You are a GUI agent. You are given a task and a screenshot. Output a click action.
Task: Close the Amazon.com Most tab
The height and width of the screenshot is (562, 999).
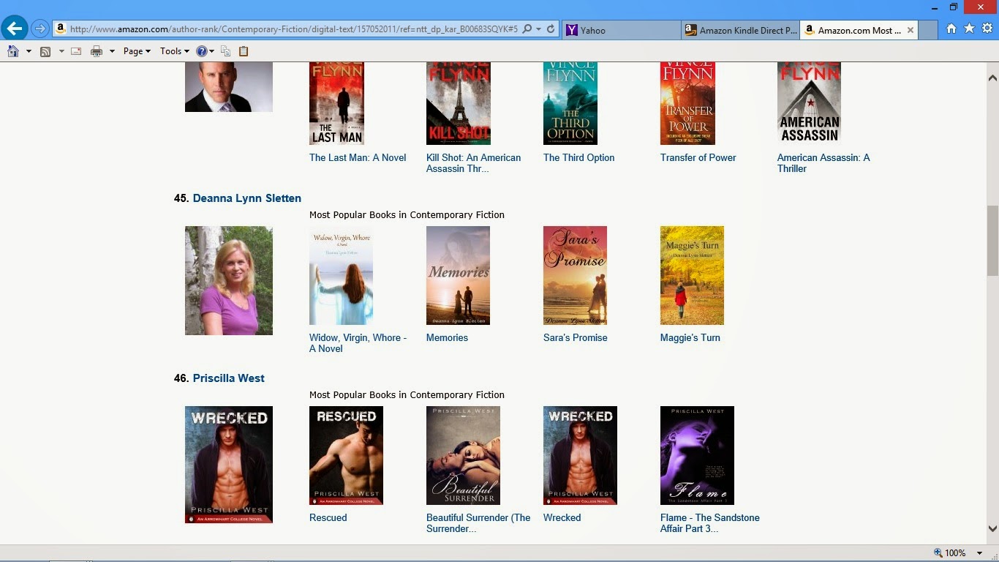click(910, 31)
